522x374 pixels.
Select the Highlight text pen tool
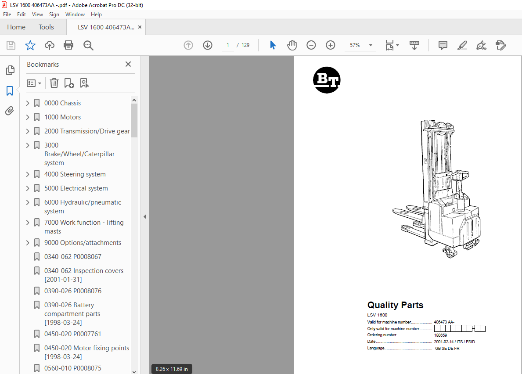click(x=462, y=45)
